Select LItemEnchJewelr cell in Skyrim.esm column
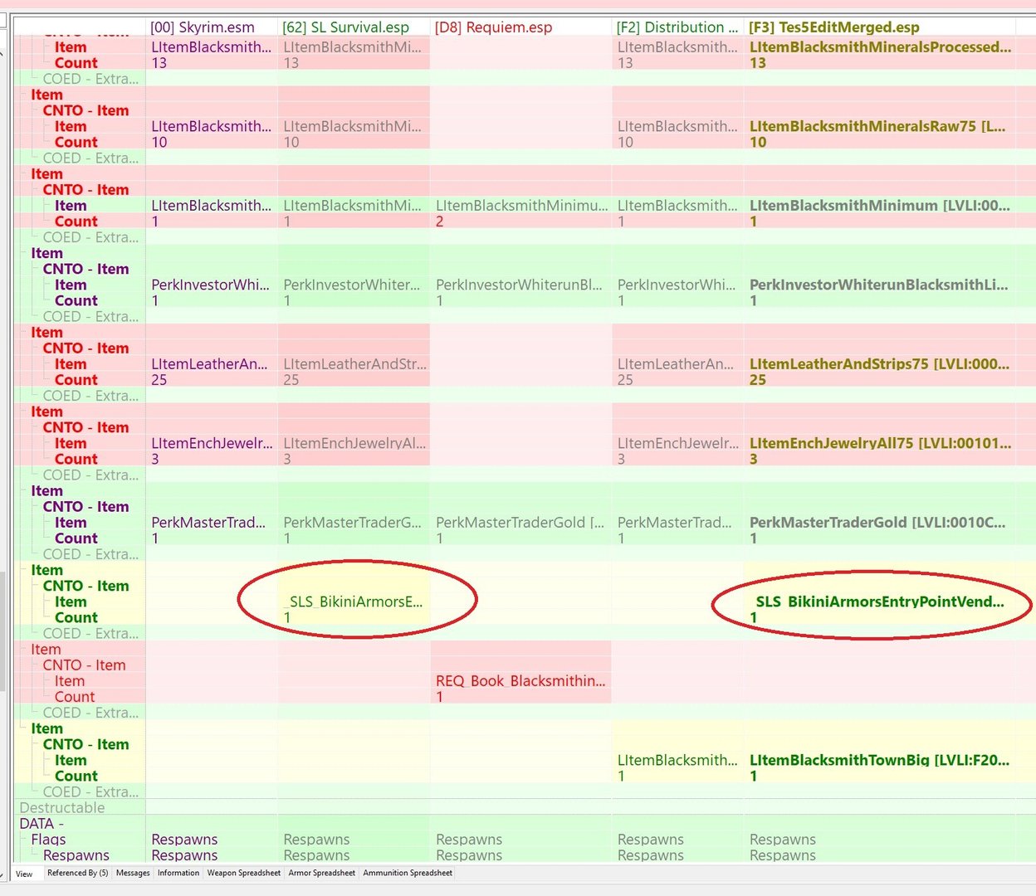Image resolution: width=1036 pixels, height=896 pixels. click(x=212, y=443)
